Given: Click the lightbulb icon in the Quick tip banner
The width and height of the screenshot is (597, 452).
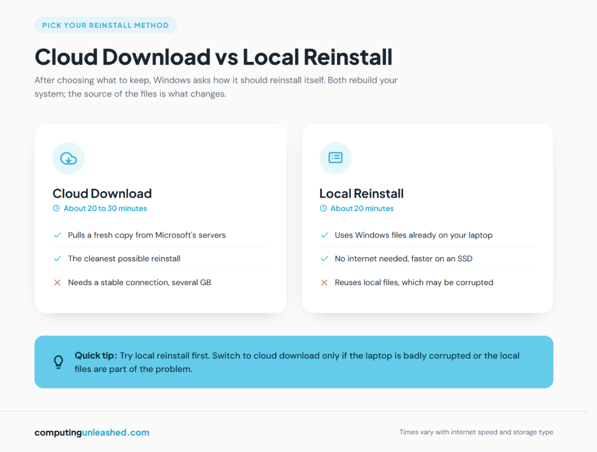Looking at the screenshot, I should tap(58, 362).
